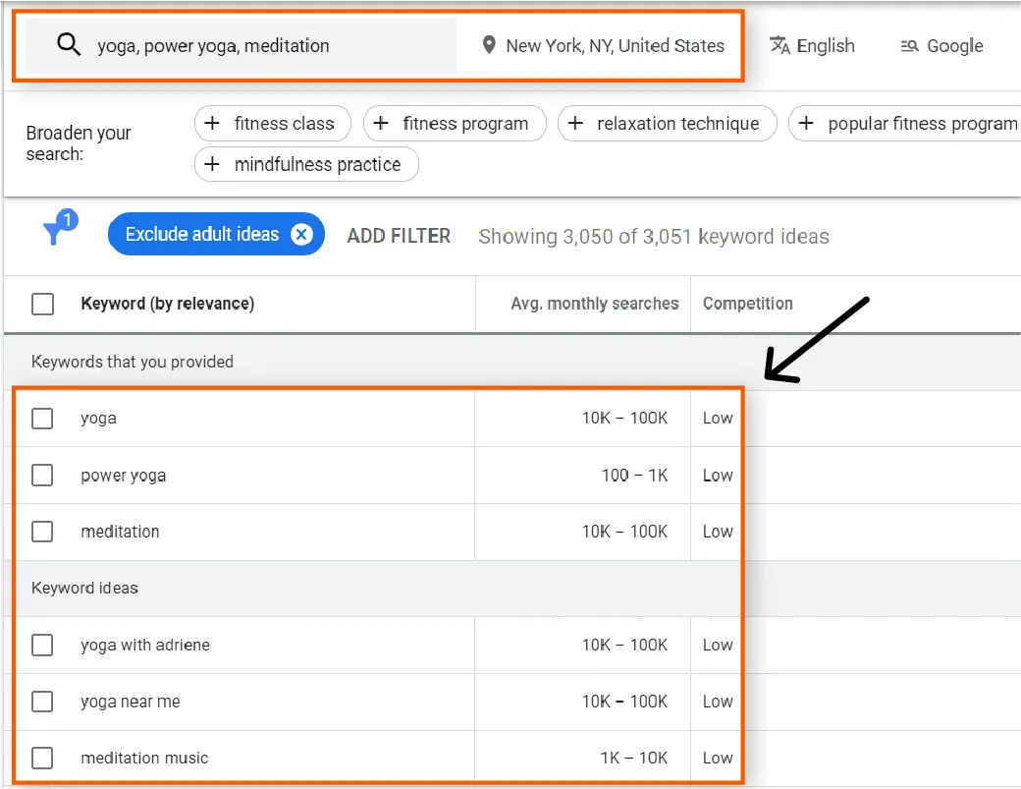Click the Google search network icon
This screenshot has width=1021, height=789.
coord(909,46)
